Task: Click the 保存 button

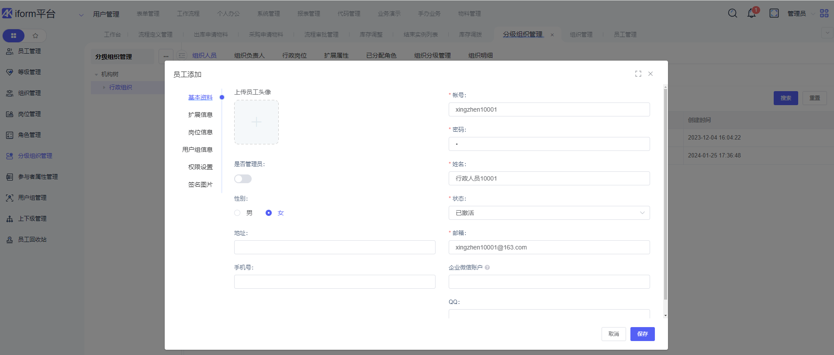Action: [x=642, y=334]
